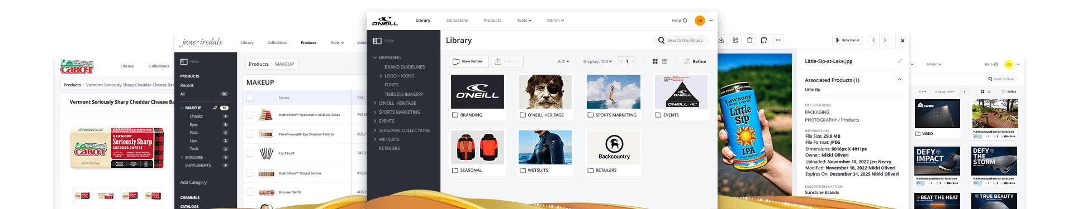
Task: Switch to grid view in rightmost window
Action: coord(982,91)
